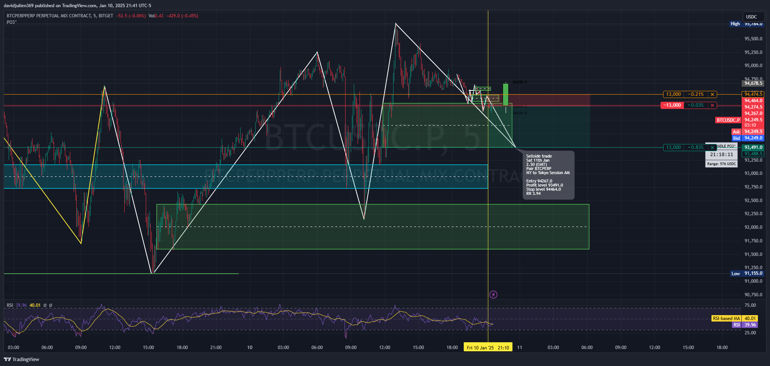Close the green 13,000 +0.83% take-profit line
The height and width of the screenshot is (366, 770).
712,147
